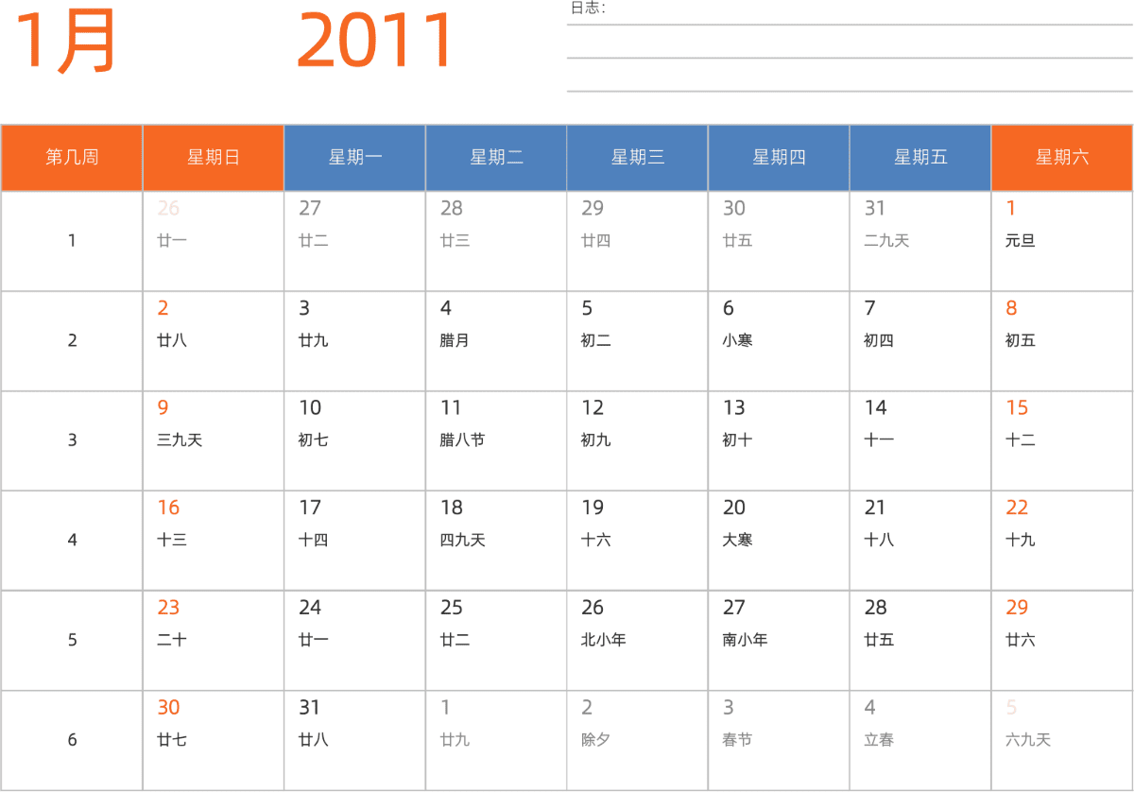Select date number 15
The height and width of the screenshot is (792, 1134).
click(1017, 408)
